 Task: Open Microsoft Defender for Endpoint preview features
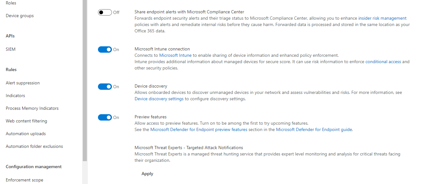[199, 129]
